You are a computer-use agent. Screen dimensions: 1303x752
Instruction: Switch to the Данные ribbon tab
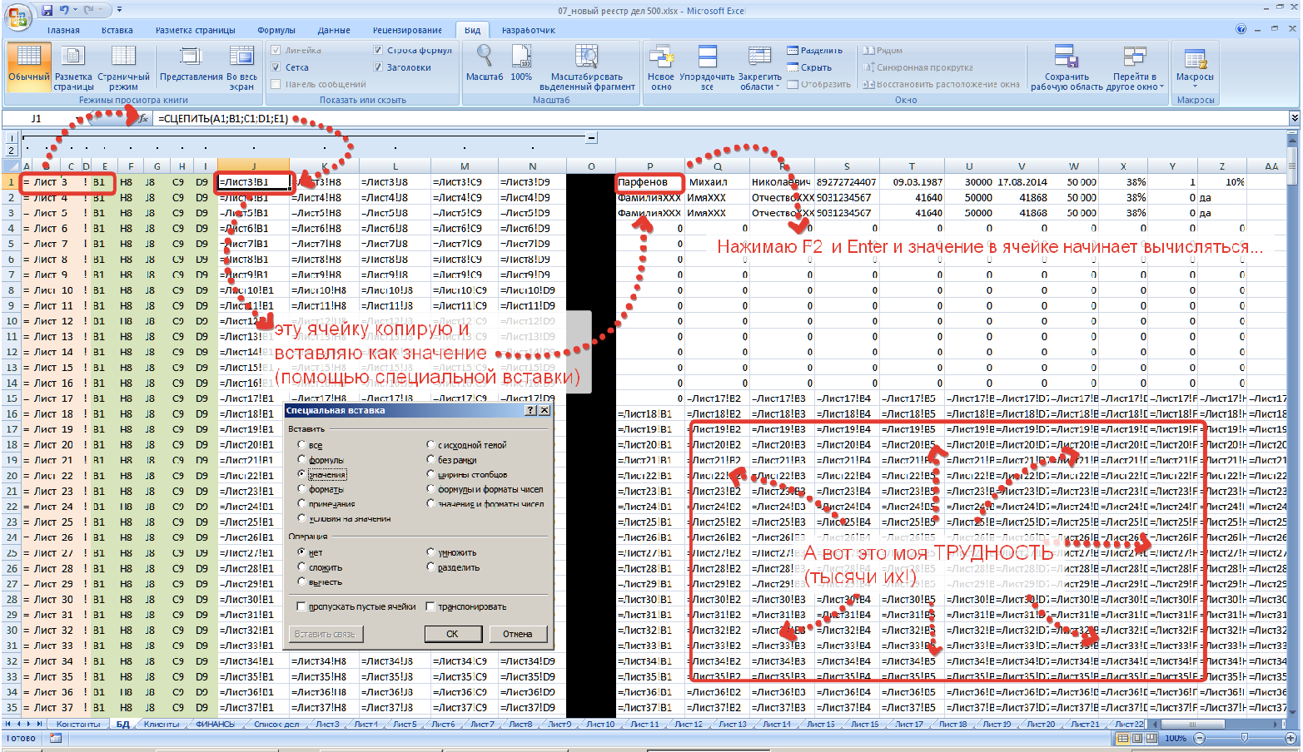pos(334,30)
